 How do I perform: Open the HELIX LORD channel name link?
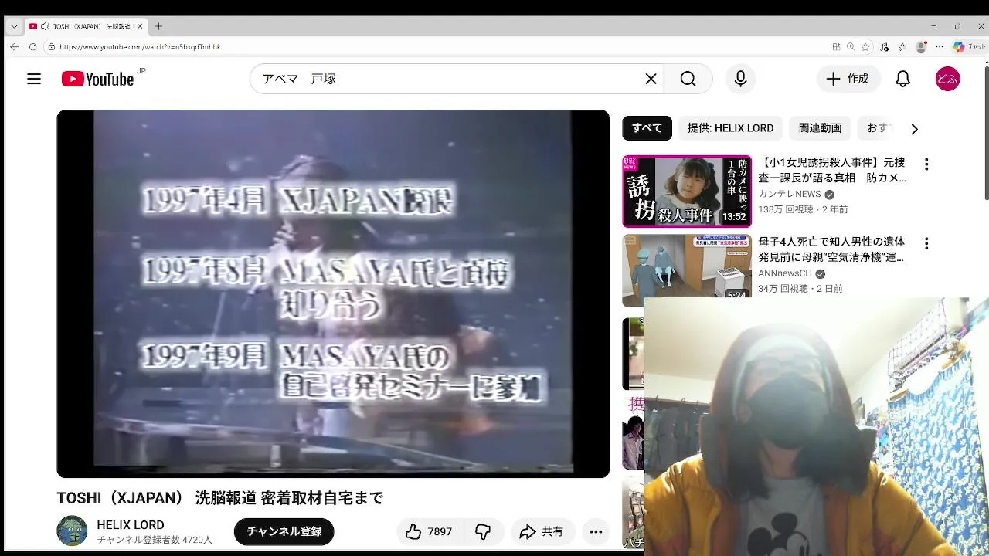[x=131, y=525]
